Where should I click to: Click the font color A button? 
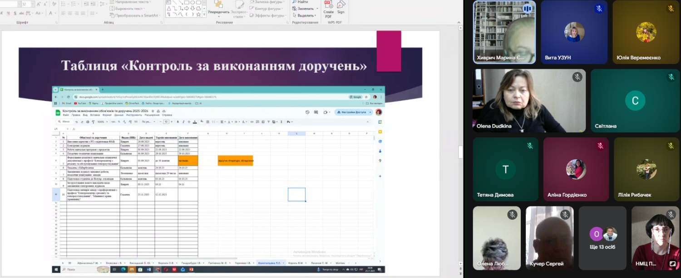[x=50, y=14]
